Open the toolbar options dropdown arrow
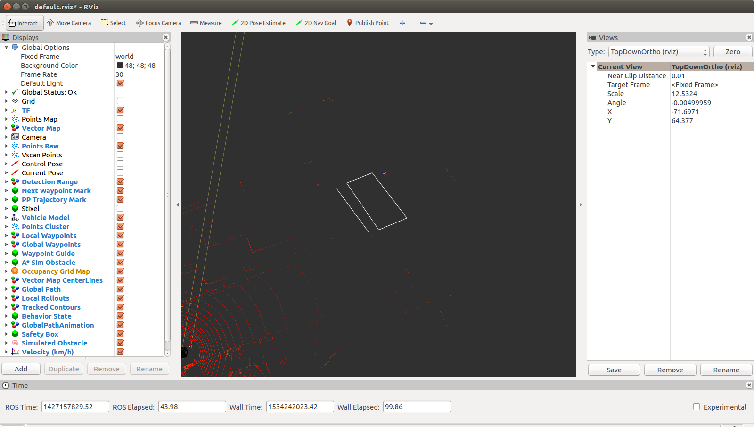Image resolution: width=754 pixels, height=427 pixels. [x=431, y=24]
